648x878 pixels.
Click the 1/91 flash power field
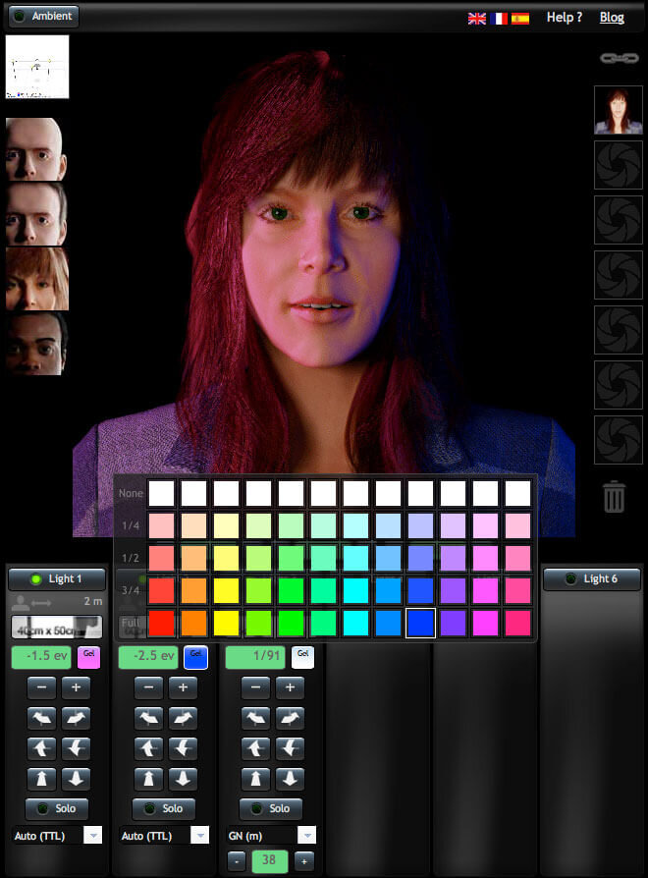[x=255, y=657]
